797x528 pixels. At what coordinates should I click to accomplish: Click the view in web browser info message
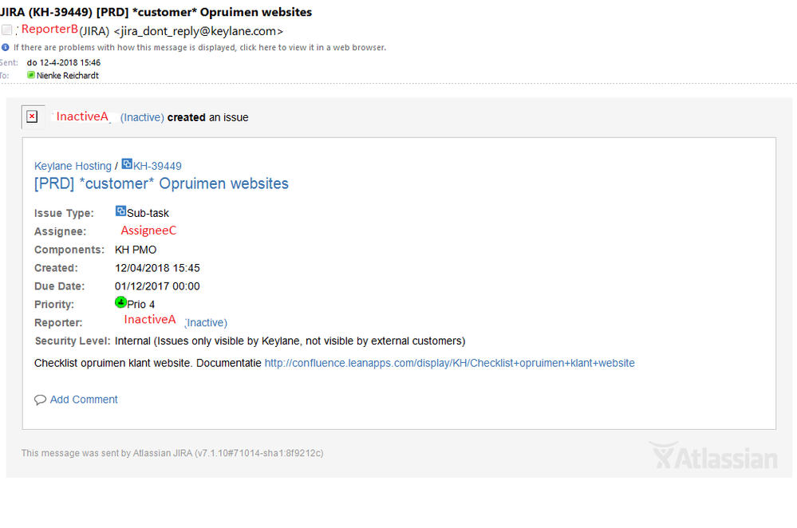[x=199, y=47]
